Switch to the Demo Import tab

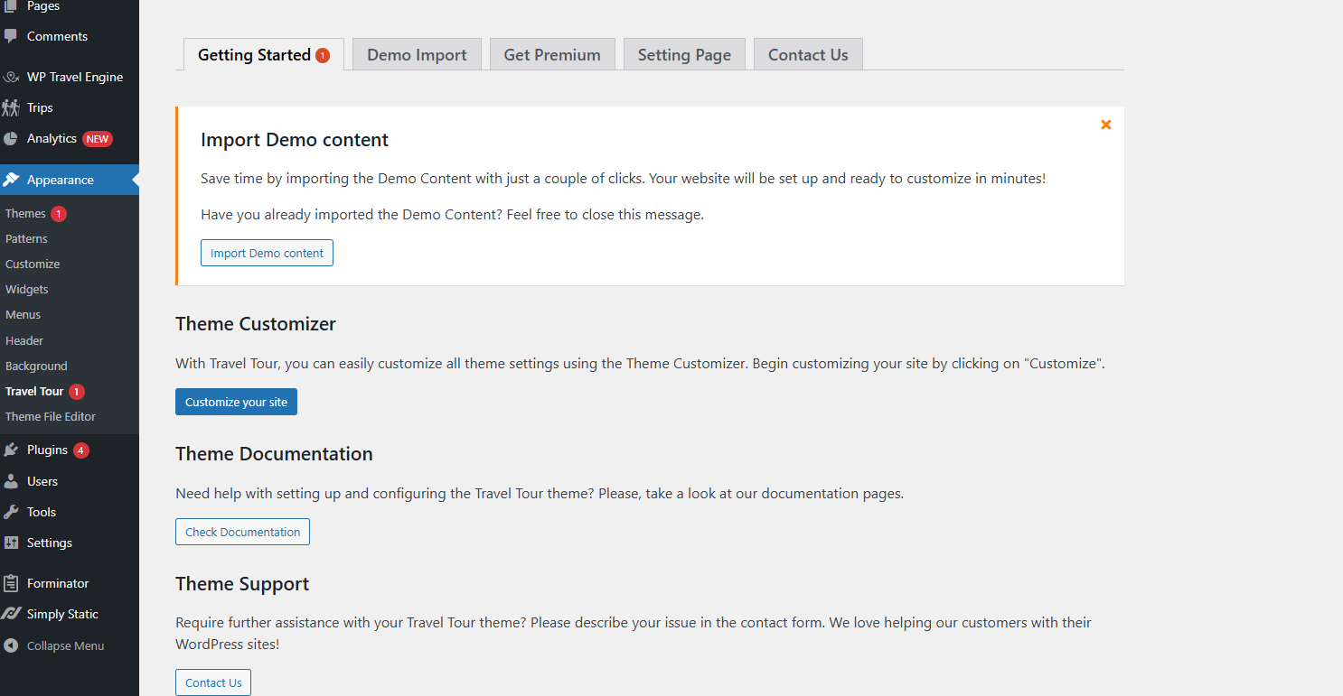pyautogui.click(x=417, y=55)
